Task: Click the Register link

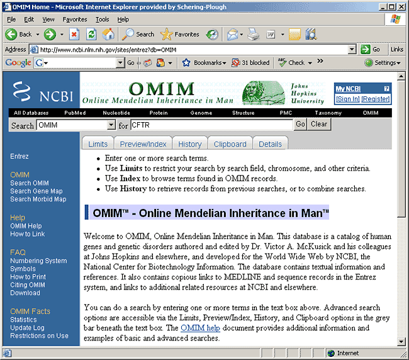Action: (376, 99)
